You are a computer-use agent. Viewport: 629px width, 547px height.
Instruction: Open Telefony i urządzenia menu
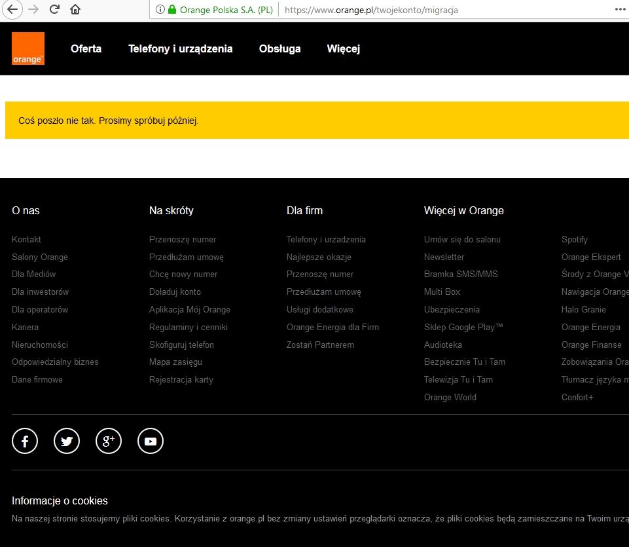tap(180, 48)
